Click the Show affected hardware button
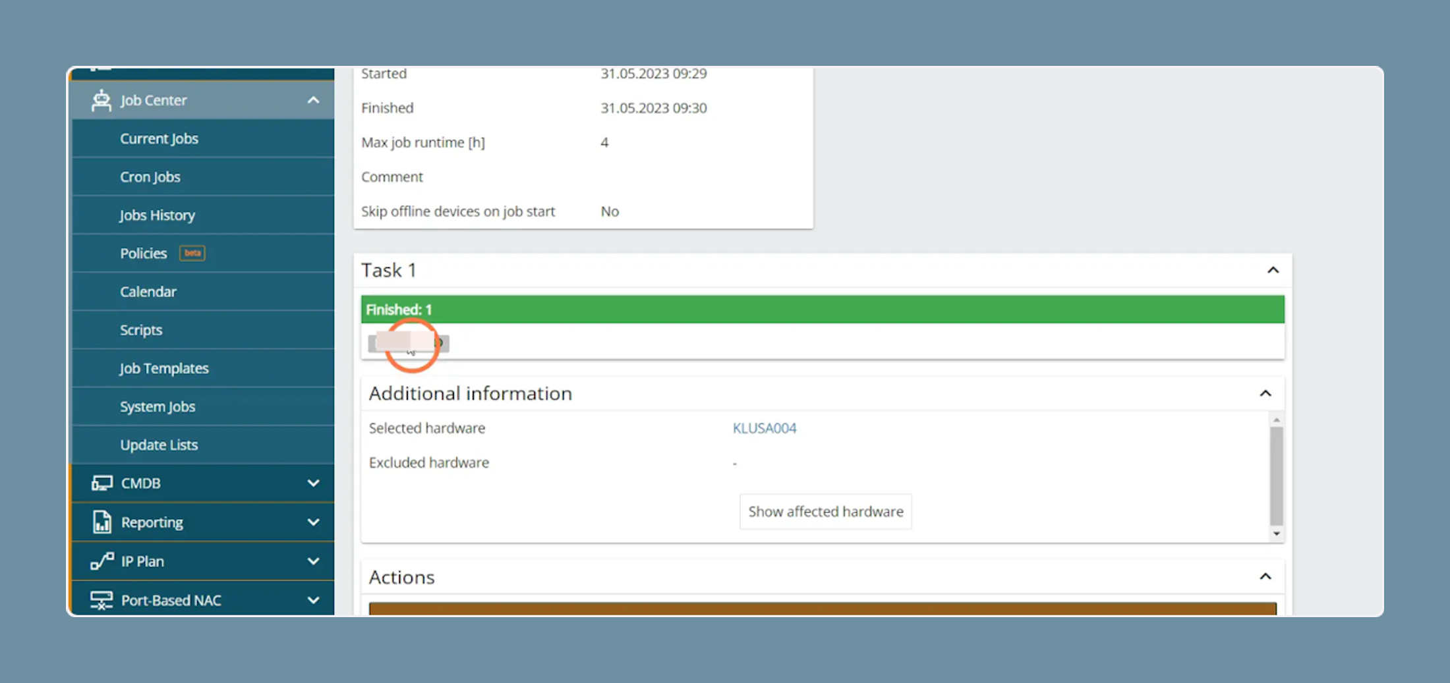Screen dimensions: 1450x683 tap(825, 511)
